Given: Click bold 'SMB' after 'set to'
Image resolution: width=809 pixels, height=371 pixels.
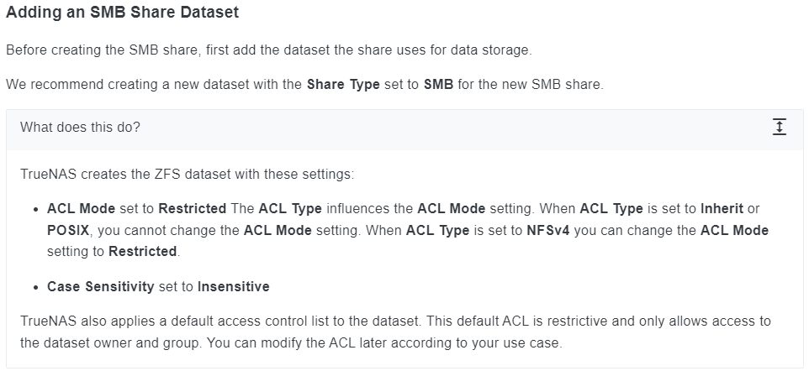Looking at the screenshot, I should pos(438,85).
